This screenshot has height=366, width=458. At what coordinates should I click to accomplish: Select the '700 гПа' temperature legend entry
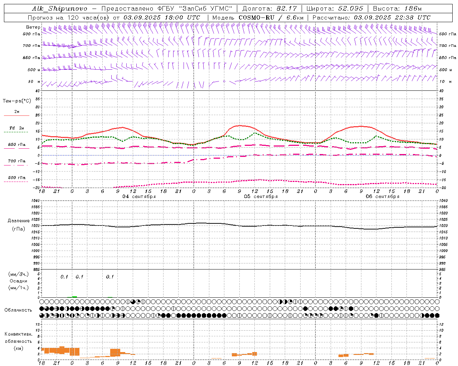[x=17, y=161]
